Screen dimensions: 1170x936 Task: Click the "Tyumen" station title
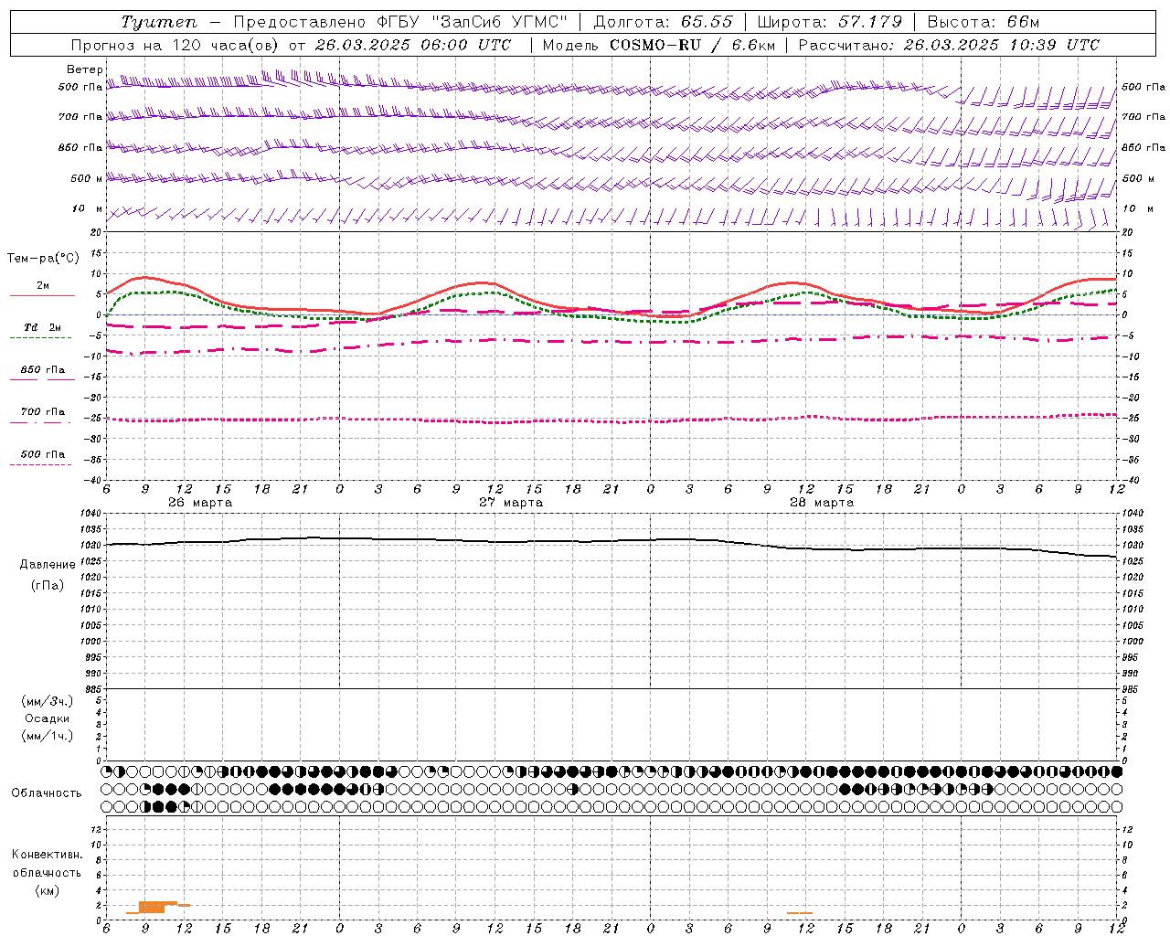pos(159,22)
